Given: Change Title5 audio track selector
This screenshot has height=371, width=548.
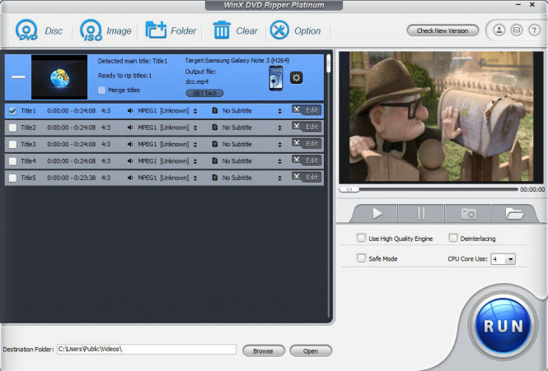Looking at the screenshot, I should click(x=195, y=178).
